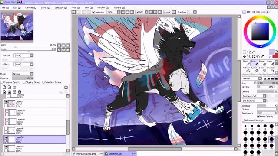Toggle Keep Opacity checkbox

[258, 117]
